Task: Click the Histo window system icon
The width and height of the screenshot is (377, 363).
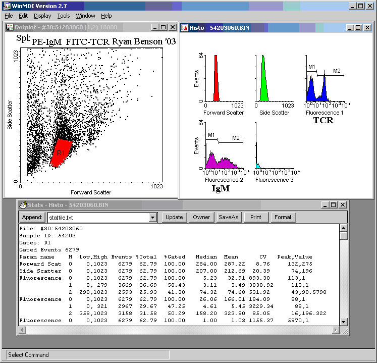Action: [185, 27]
